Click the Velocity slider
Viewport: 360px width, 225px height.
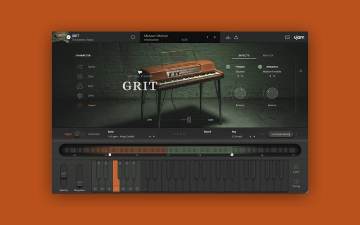tap(64, 175)
